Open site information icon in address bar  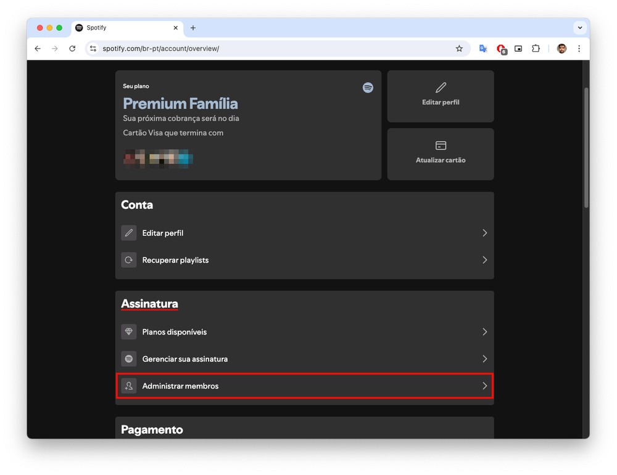(x=93, y=49)
